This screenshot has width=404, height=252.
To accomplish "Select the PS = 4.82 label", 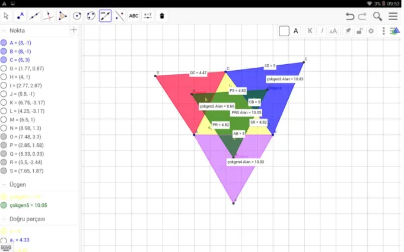I will 238,90.
